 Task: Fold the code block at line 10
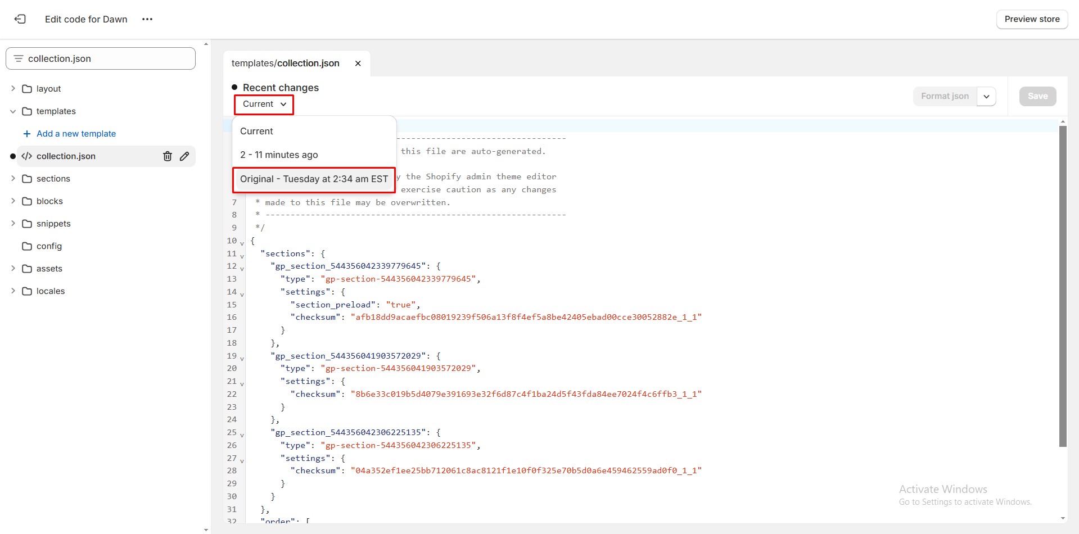[x=242, y=243]
